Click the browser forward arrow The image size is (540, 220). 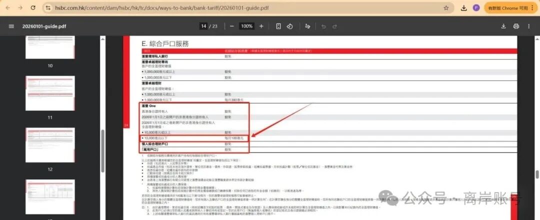[20, 7]
